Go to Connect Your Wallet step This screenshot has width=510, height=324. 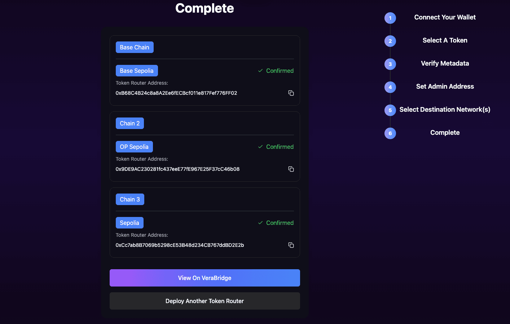tap(445, 17)
